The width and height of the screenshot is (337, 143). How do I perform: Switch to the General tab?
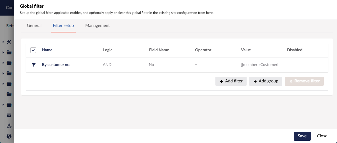coord(34,25)
